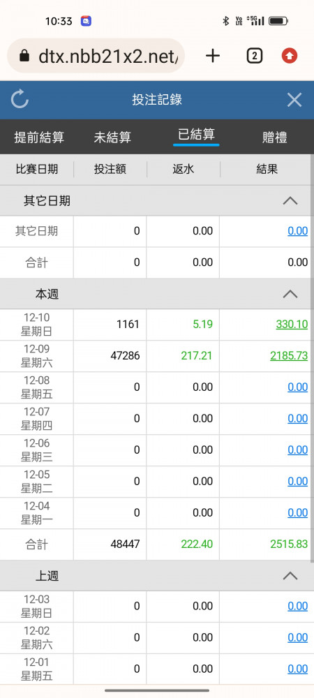Close the 投注記錄 panel with the X

click(294, 100)
